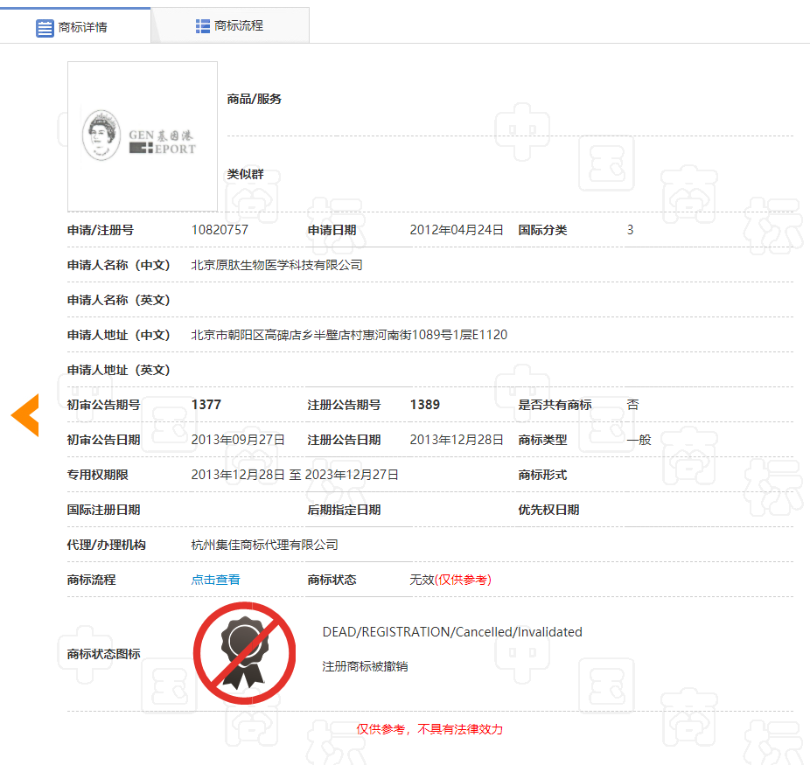Select preliminary announcement issue 1377

206,405
